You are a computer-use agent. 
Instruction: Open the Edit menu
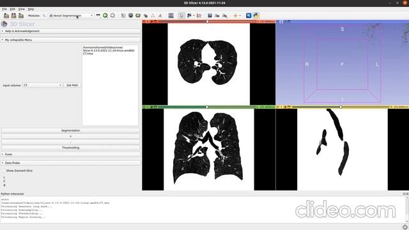12,9
